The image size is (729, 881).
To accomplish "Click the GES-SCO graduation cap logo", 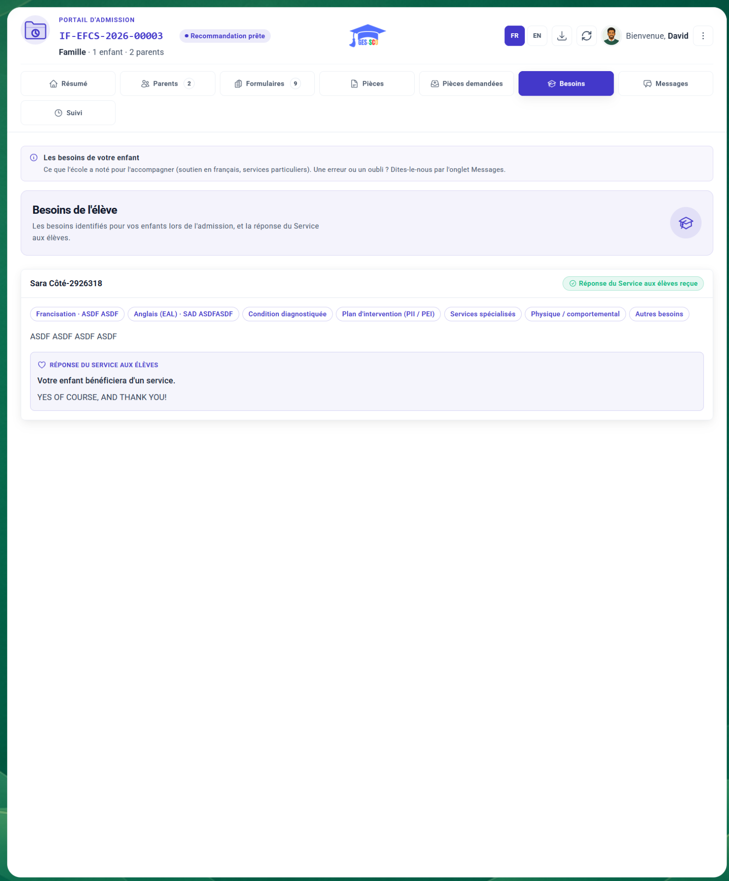I will pos(367,36).
